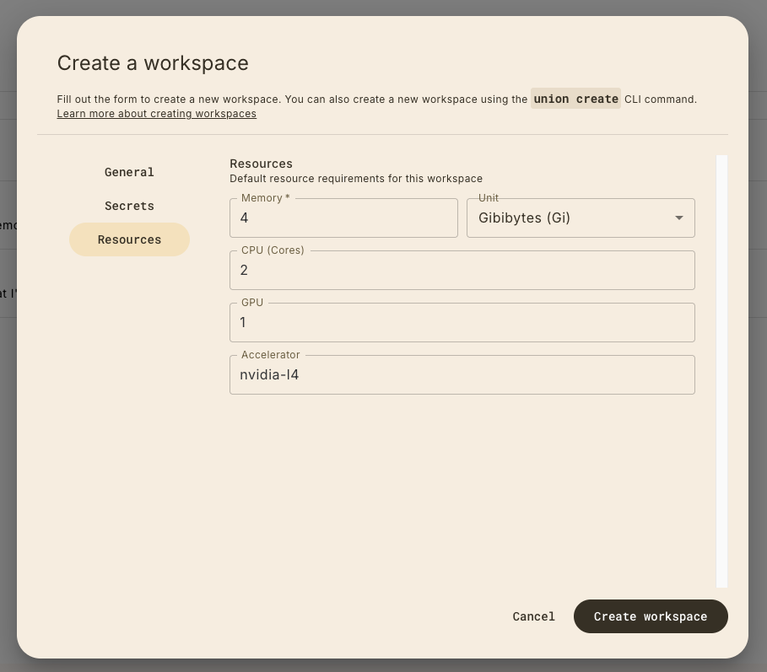This screenshot has height=672, width=767.
Task: Open the Unit dropdown showing Gibibytes (Gi)
Action: pos(570,218)
